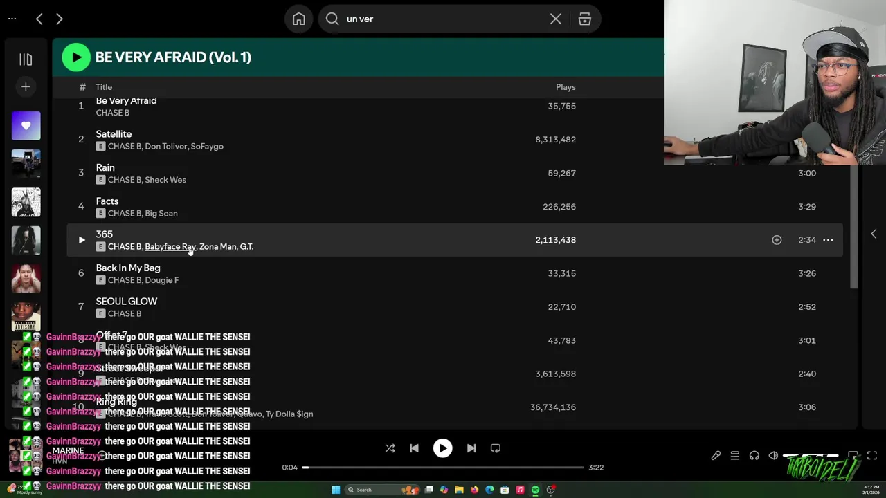Expand the right side panel with the chevron

tap(874, 234)
